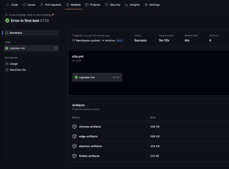
Task: Click the package icon beside electron-artifacts
Action: point(74,146)
